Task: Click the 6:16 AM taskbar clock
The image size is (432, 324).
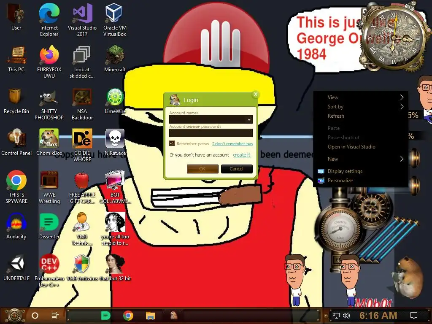Action: point(378,316)
